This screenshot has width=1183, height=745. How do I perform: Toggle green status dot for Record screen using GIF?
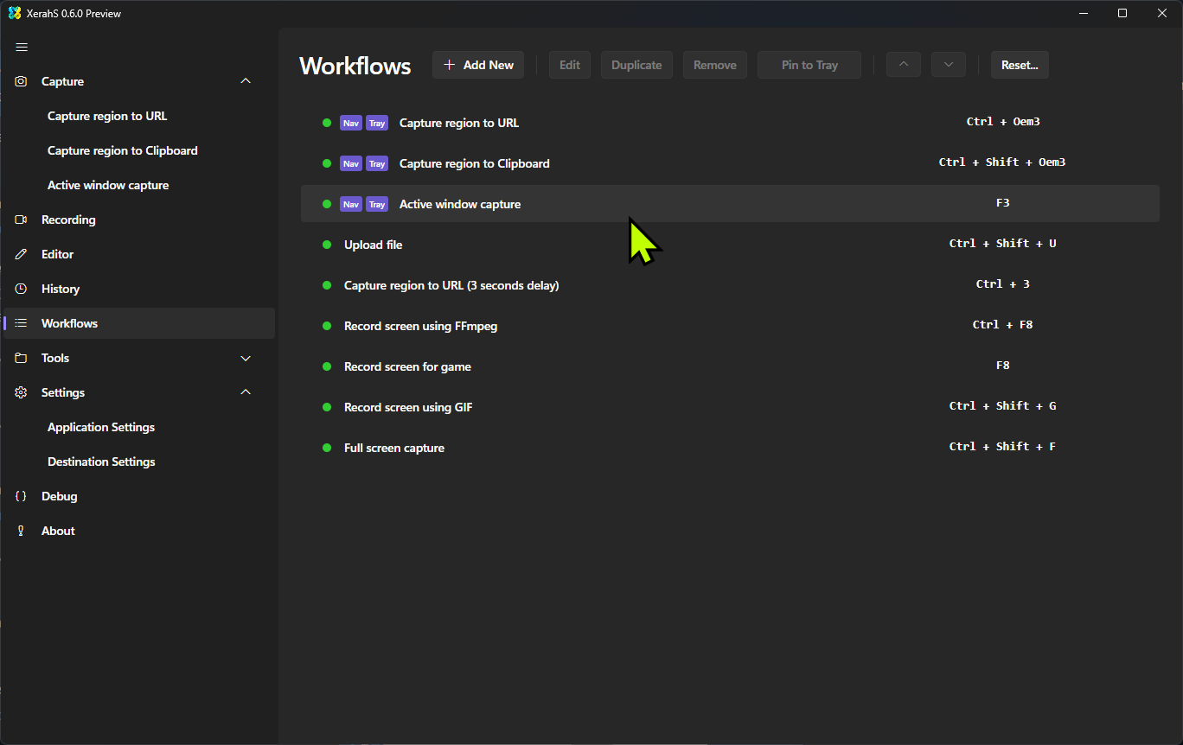point(327,407)
